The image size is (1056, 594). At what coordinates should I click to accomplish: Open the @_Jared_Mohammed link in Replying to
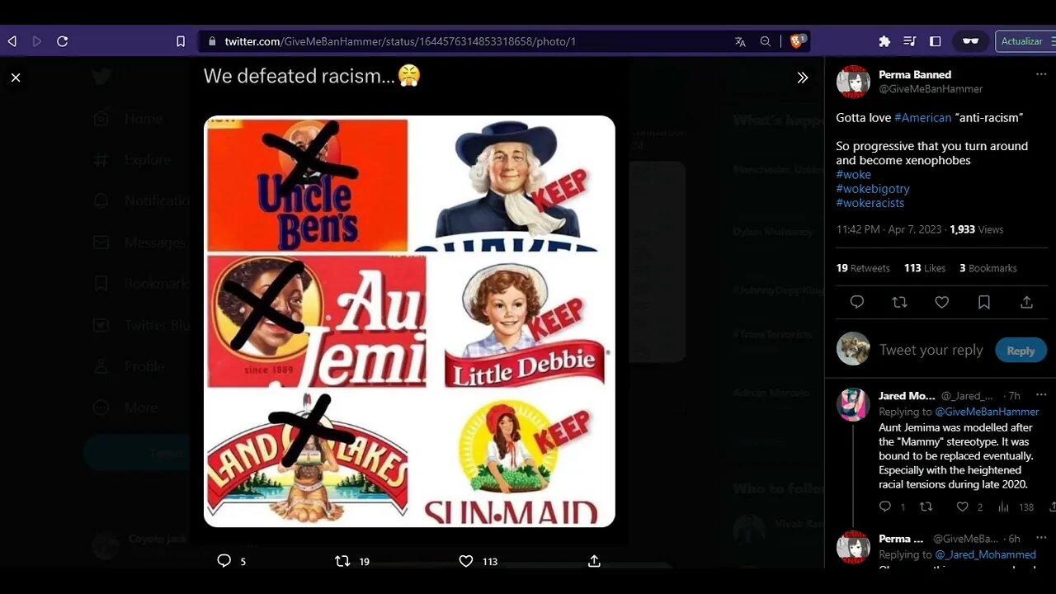tap(985, 554)
